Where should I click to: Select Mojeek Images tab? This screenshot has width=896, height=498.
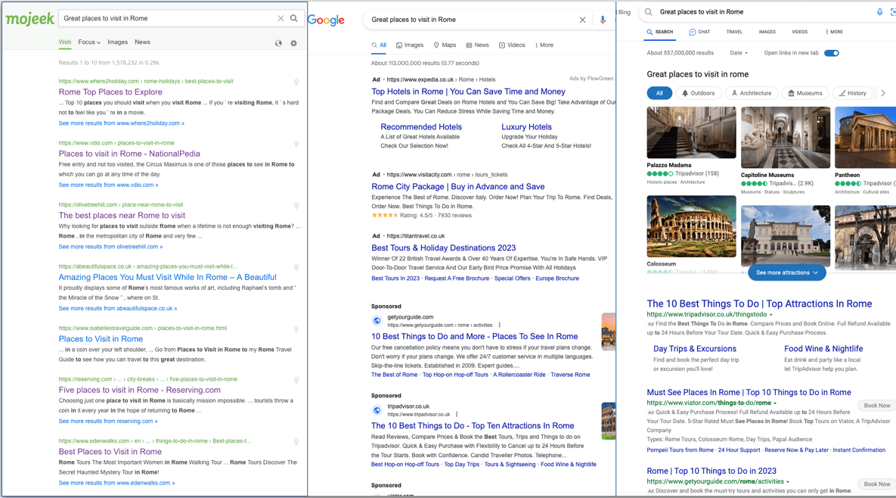(117, 42)
